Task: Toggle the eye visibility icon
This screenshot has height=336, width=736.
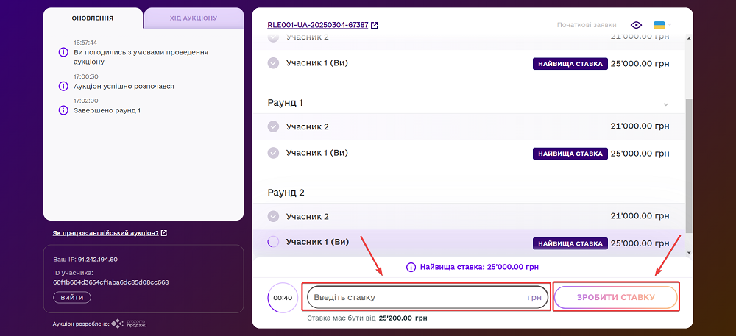Action: coord(637,25)
